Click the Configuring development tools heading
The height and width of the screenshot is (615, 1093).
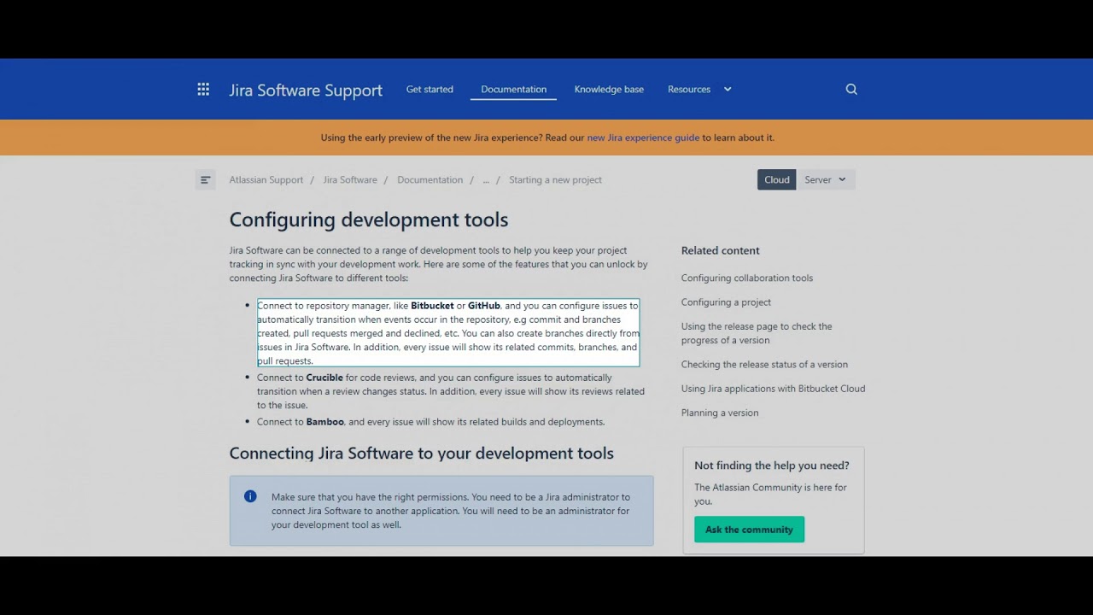coord(369,220)
